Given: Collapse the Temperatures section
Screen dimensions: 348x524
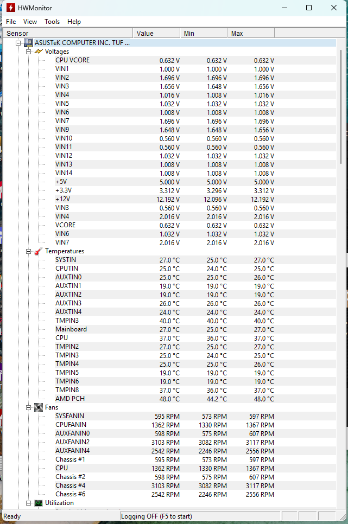Looking at the screenshot, I should pyautogui.click(x=28, y=251).
